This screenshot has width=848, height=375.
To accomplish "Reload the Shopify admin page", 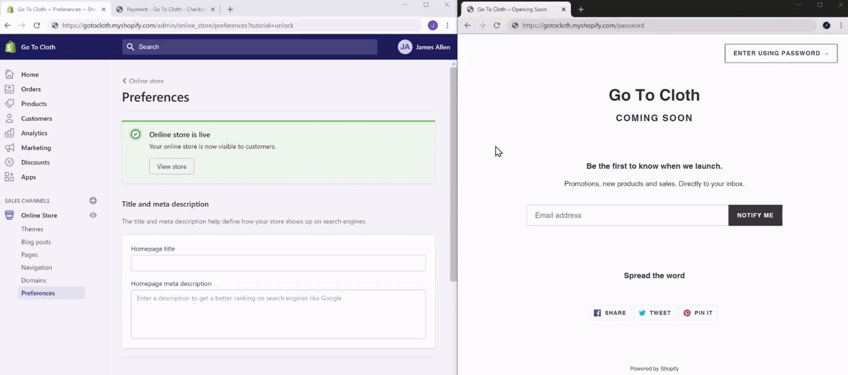I will pyautogui.click(x=37, y=26).
